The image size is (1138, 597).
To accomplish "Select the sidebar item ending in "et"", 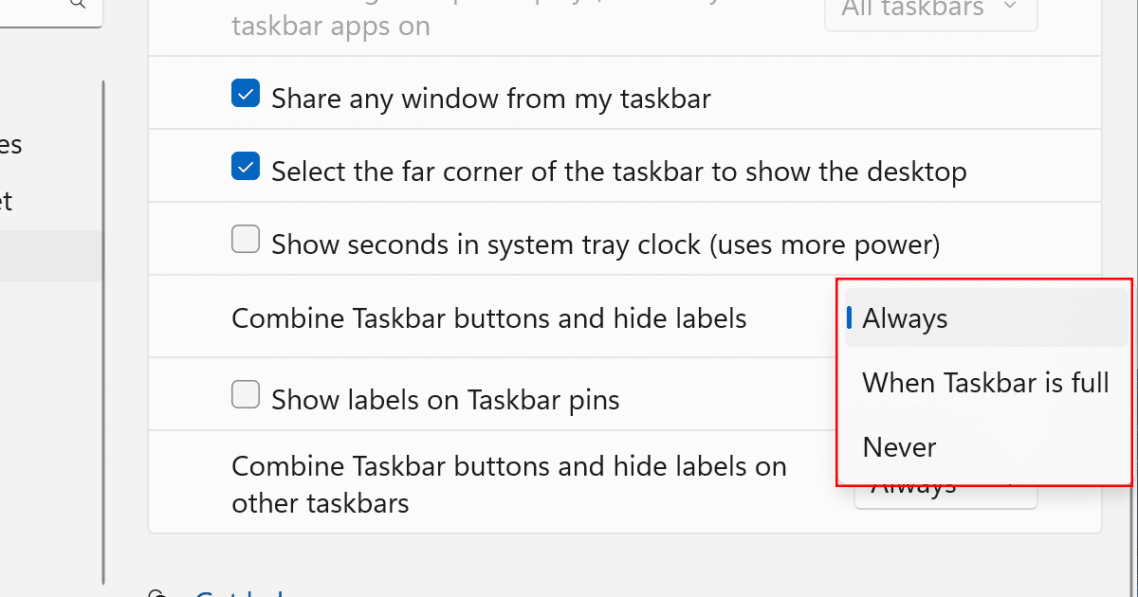I will tap(8, 201).
